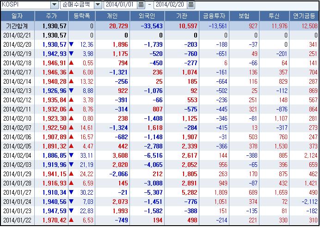Click the 금융투자 column header
The image size is (320, 227).
pos(214,16)
